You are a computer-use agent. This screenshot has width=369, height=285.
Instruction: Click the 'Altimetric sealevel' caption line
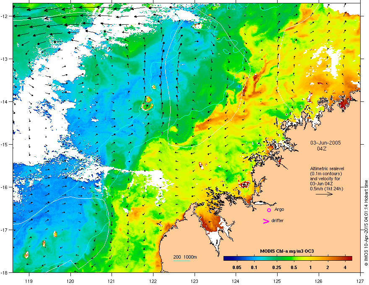click(x=327, y=168)
